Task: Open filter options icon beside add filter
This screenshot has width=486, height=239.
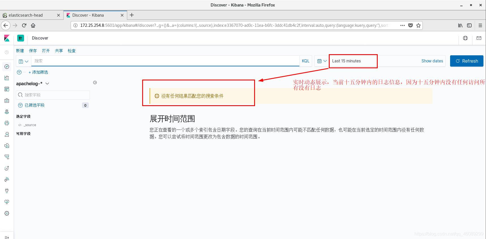Action: [19, 72]
